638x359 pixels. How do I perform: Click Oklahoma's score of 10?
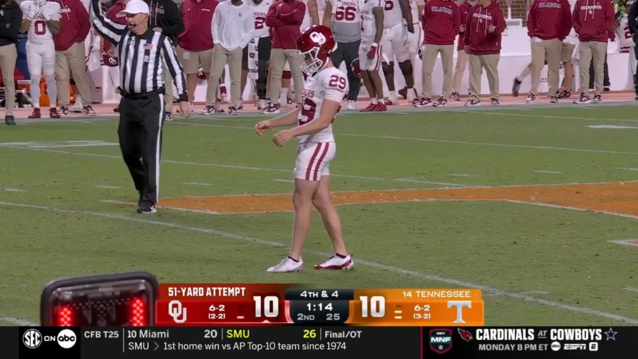tap(266, 307)
